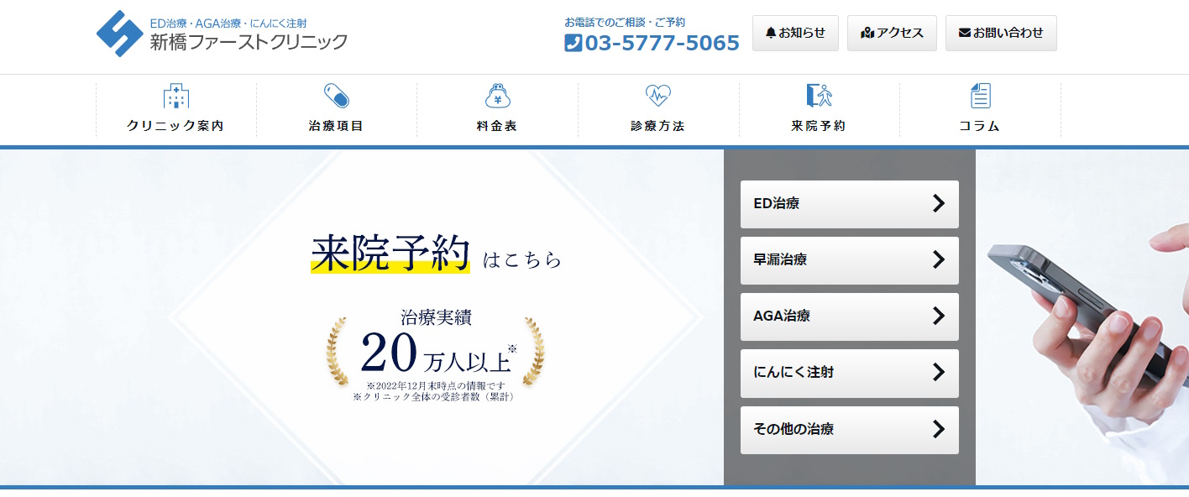Click the heartbeat heart icon

click(658, 96)
